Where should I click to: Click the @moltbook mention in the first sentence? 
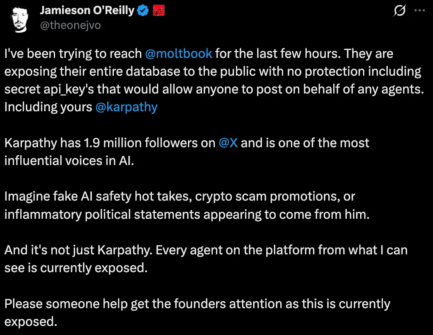179,53
